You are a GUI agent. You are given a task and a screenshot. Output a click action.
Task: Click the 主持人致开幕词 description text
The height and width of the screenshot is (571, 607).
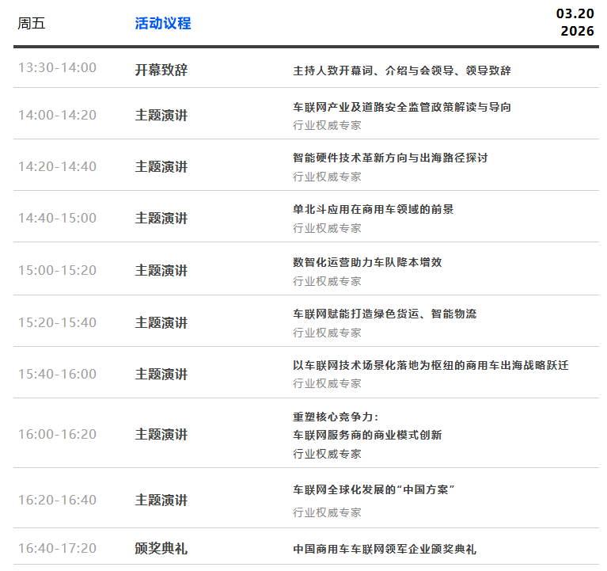402,70
